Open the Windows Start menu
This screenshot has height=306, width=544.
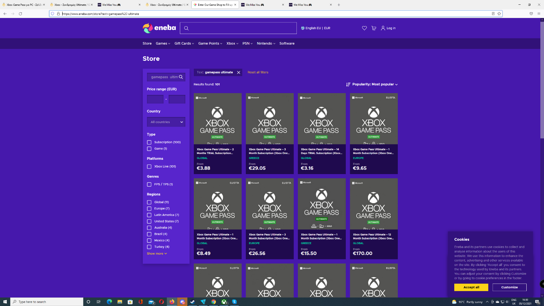click(5, 302)
